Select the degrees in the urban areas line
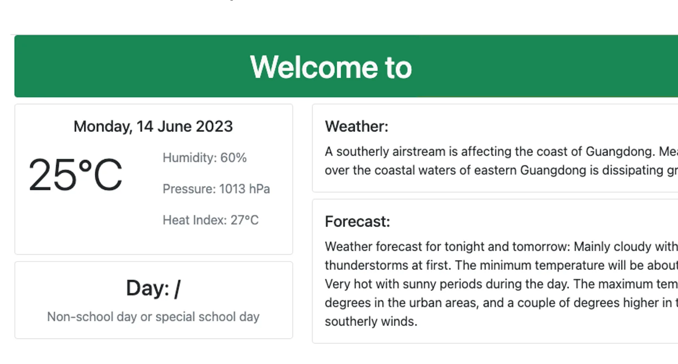The width and height of the screenshot is (678, 364). (501, 302)
